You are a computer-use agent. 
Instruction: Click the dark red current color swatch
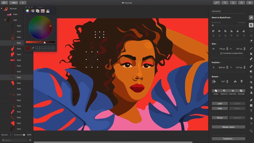[28, 48]
